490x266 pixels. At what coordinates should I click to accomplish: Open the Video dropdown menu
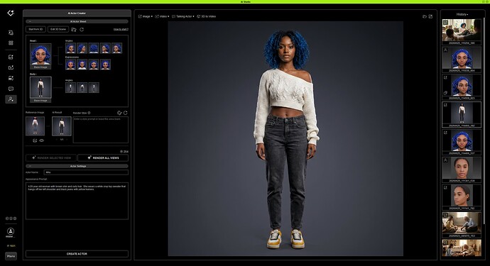coord(162,16)
